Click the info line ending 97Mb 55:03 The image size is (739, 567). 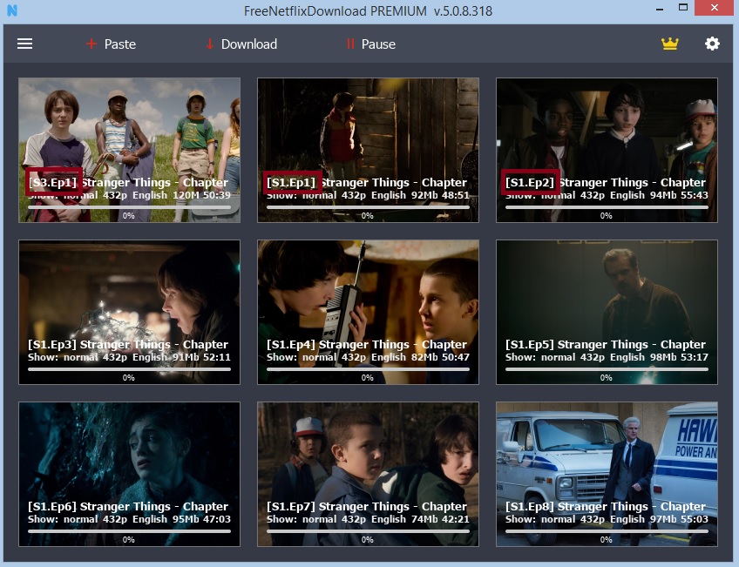[x=607, y=519]
